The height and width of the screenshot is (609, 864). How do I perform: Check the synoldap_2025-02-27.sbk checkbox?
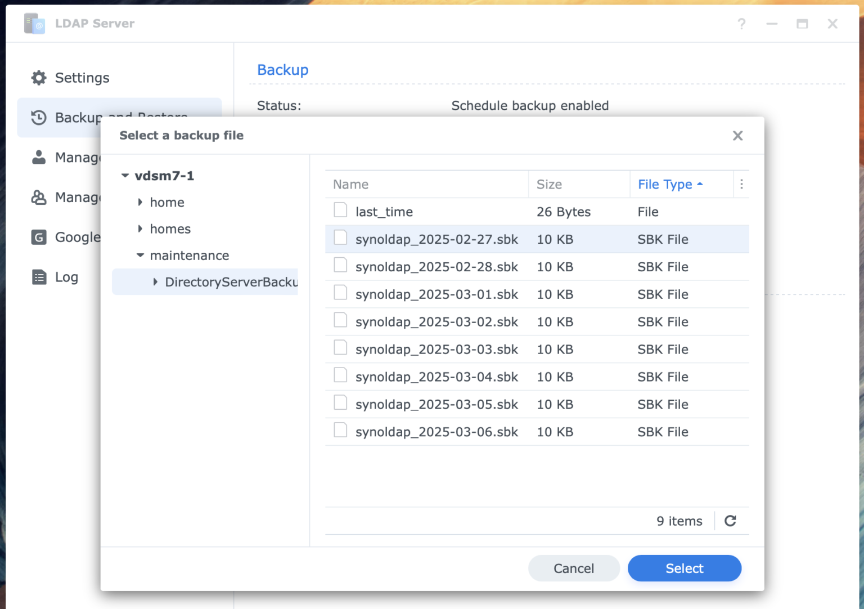[340, 237]
